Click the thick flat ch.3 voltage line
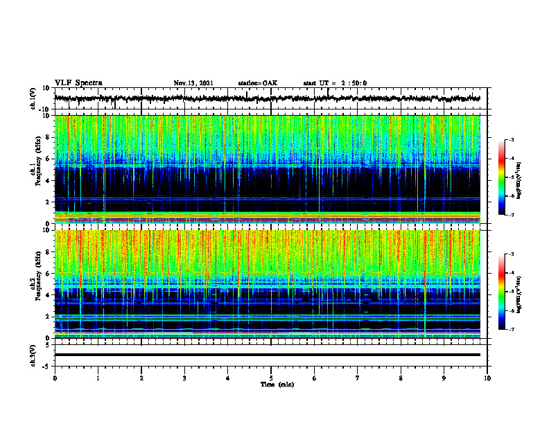Image resolution: width=549 pixels, height=424 pixels. click(268, 355)
